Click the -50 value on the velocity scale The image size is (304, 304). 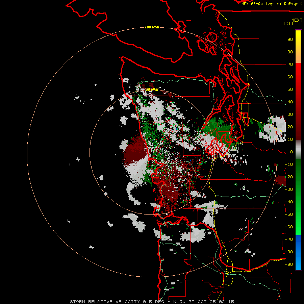tap(289, 214)
